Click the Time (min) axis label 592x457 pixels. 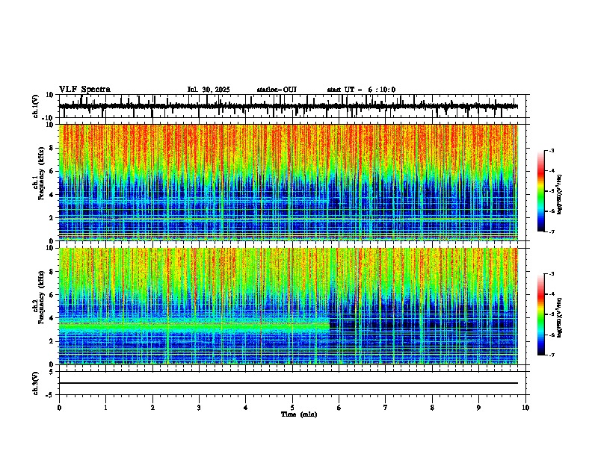pos(299,414)
